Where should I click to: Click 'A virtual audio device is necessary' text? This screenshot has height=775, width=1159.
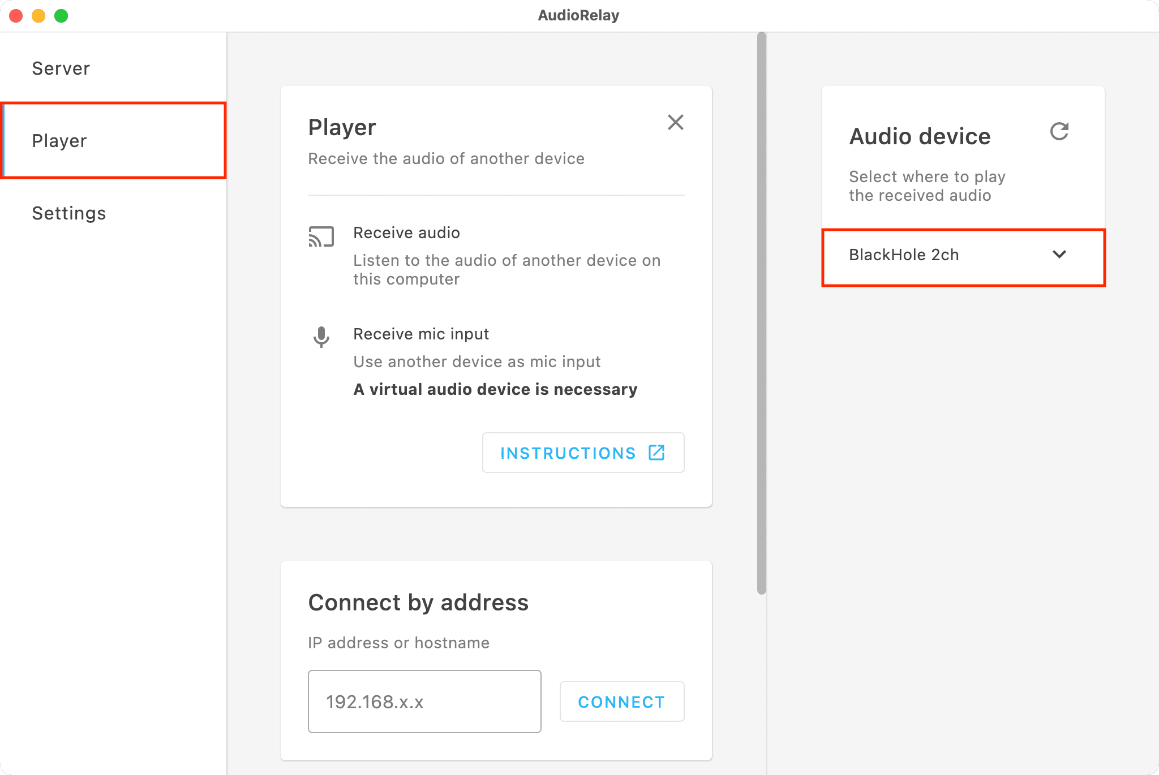[x=495, y=389]
